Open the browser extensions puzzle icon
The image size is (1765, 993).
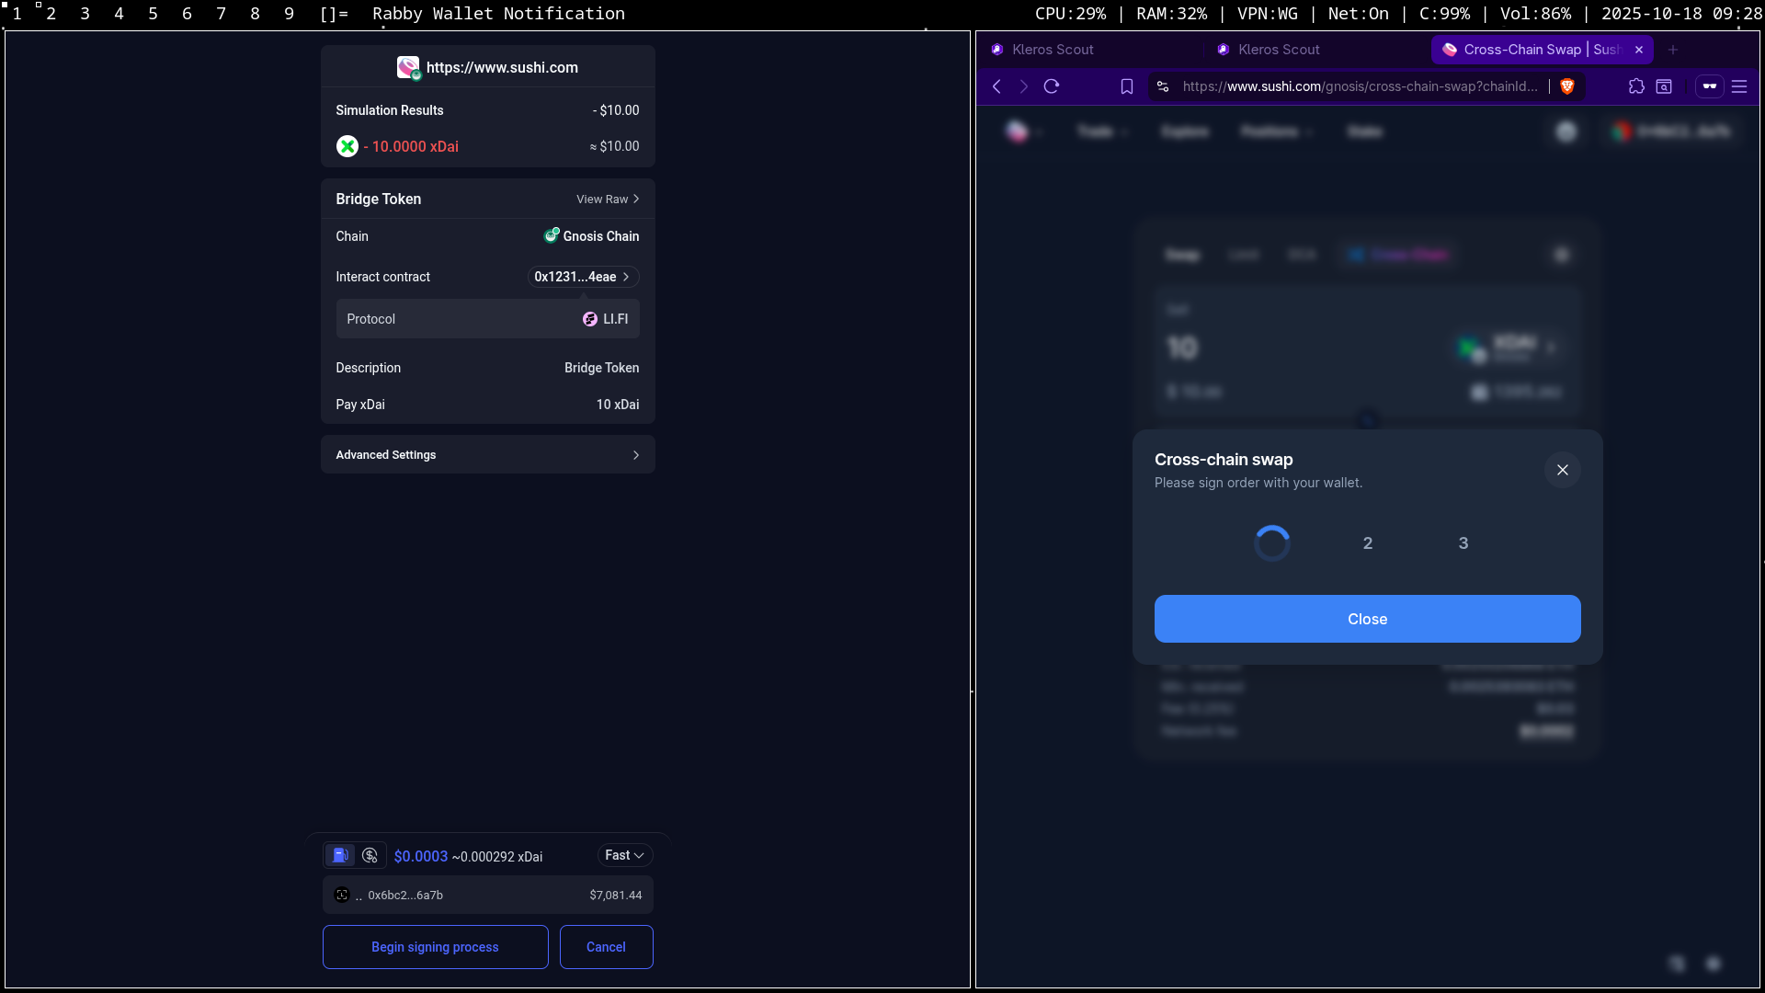(1636, 86)
